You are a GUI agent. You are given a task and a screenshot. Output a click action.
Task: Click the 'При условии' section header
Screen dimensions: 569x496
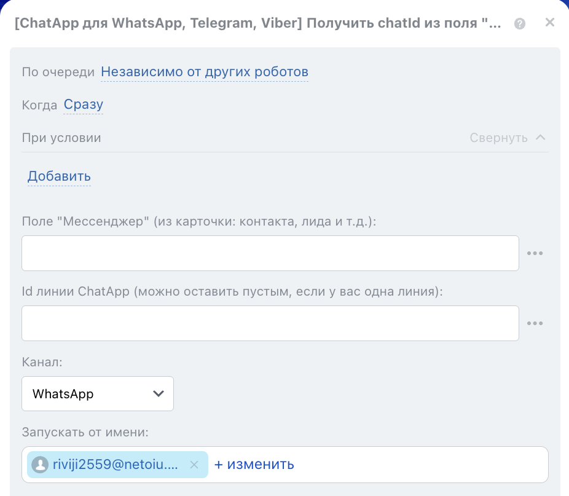coord(61,138)
